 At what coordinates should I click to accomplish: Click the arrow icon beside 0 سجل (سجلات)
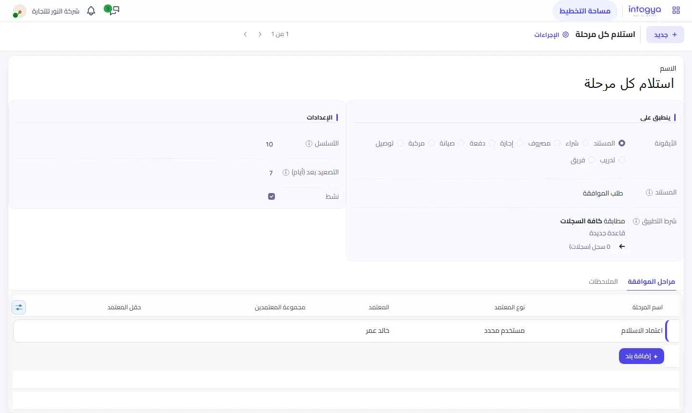(x=622, y=246)
